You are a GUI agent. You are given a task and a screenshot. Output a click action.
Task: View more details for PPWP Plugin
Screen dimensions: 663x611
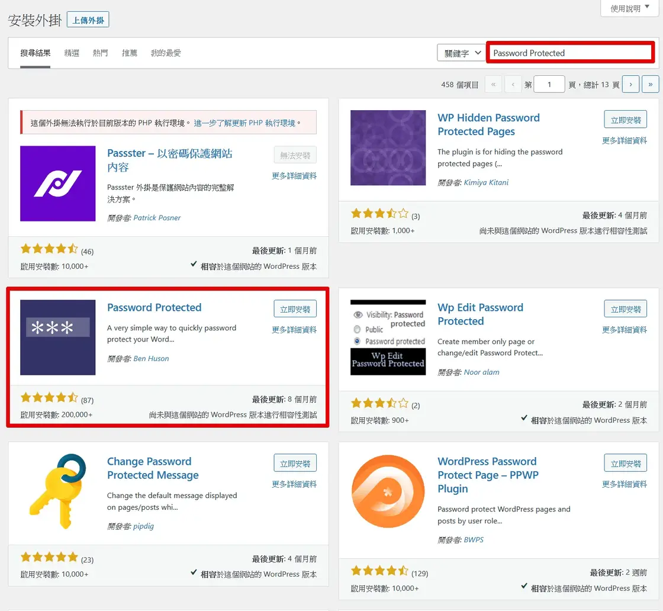click(x=625, y=484)
